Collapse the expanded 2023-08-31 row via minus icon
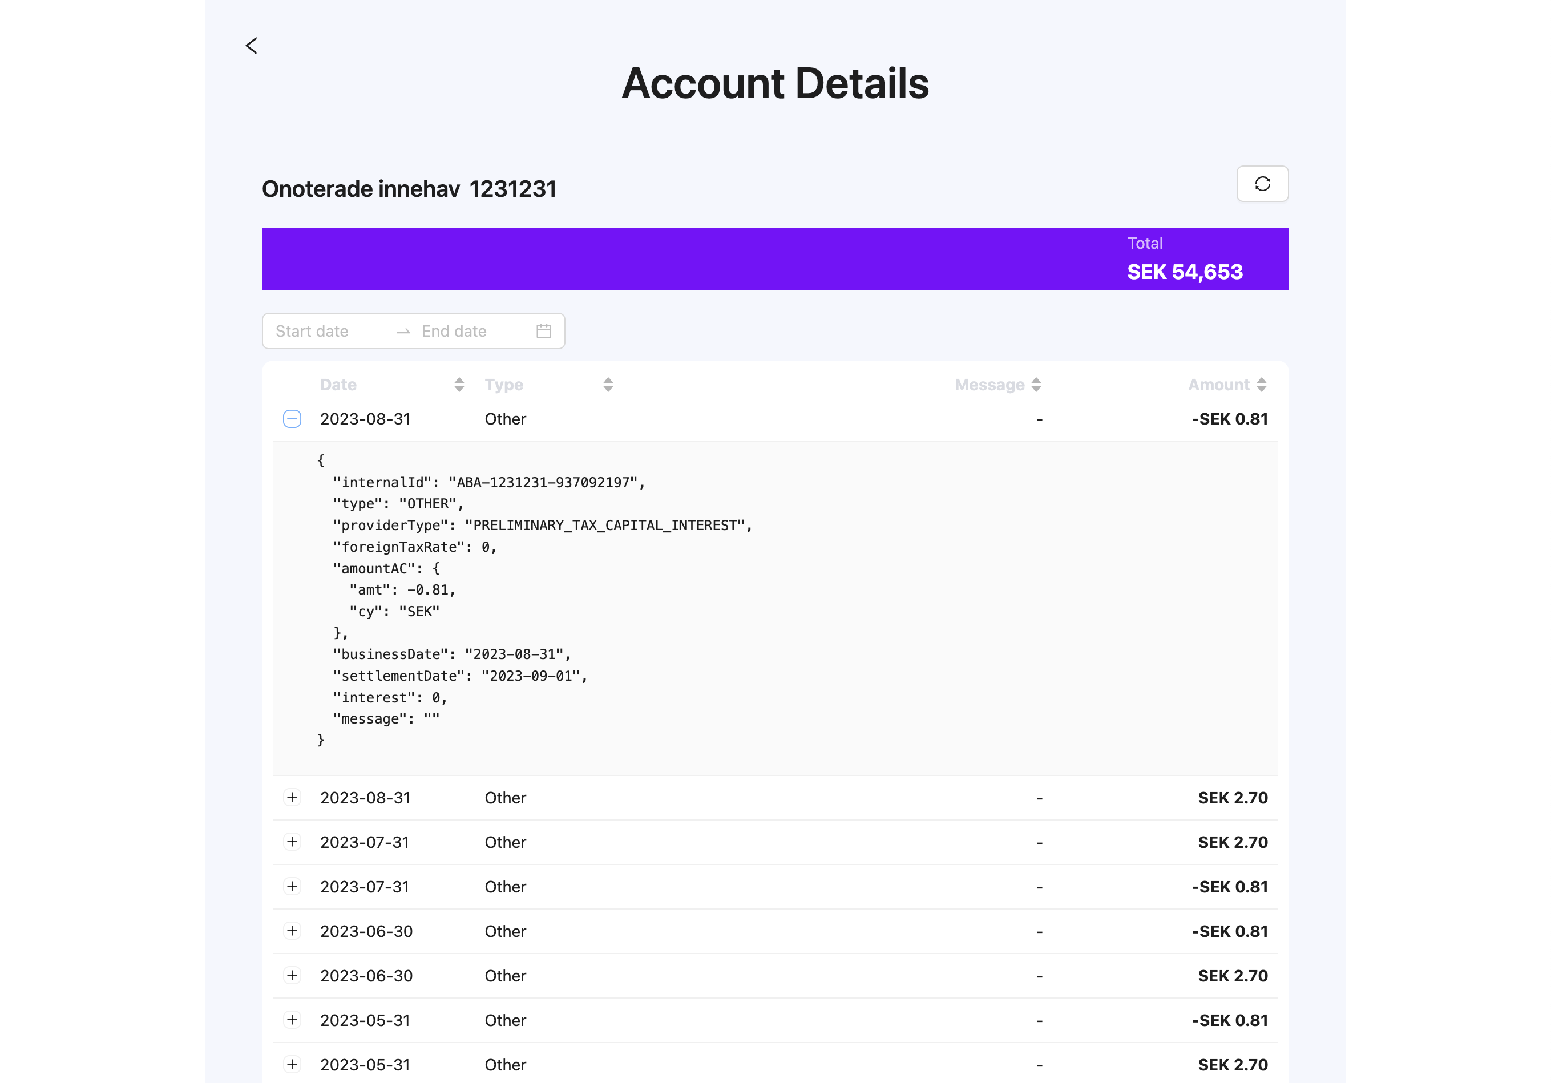The height and width of the screenshot is (1083, 1551). (x=292, y=419)
